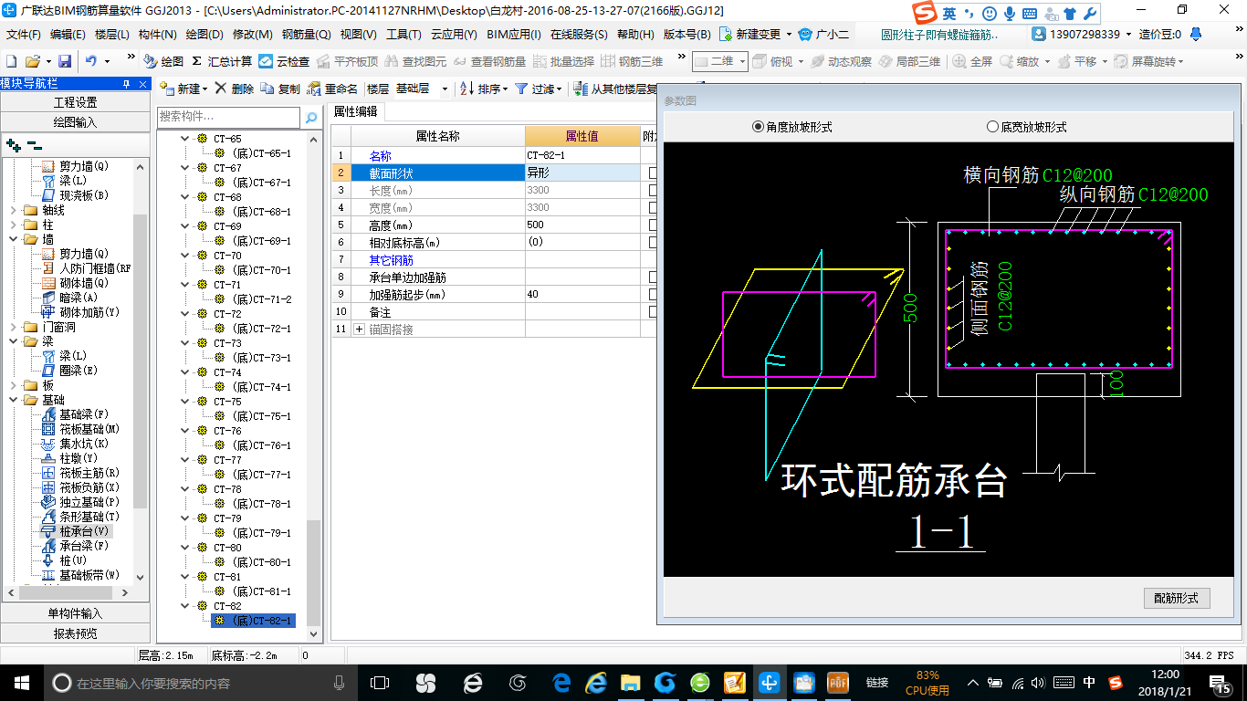Click expand-all plus icon in navigation panel
The height and width of the screenshot is (701, 1247).
coord(13,144)
